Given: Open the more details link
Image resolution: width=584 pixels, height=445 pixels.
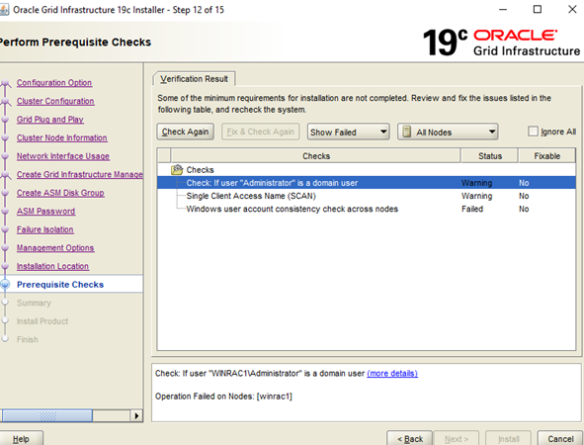Looking at the screenshot, I should (392, 373).
